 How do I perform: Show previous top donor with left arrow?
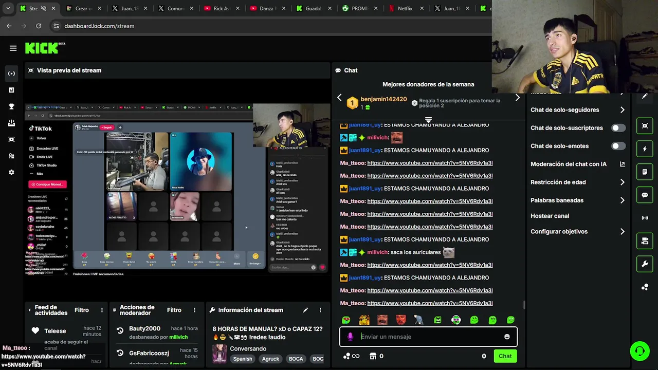339,98
